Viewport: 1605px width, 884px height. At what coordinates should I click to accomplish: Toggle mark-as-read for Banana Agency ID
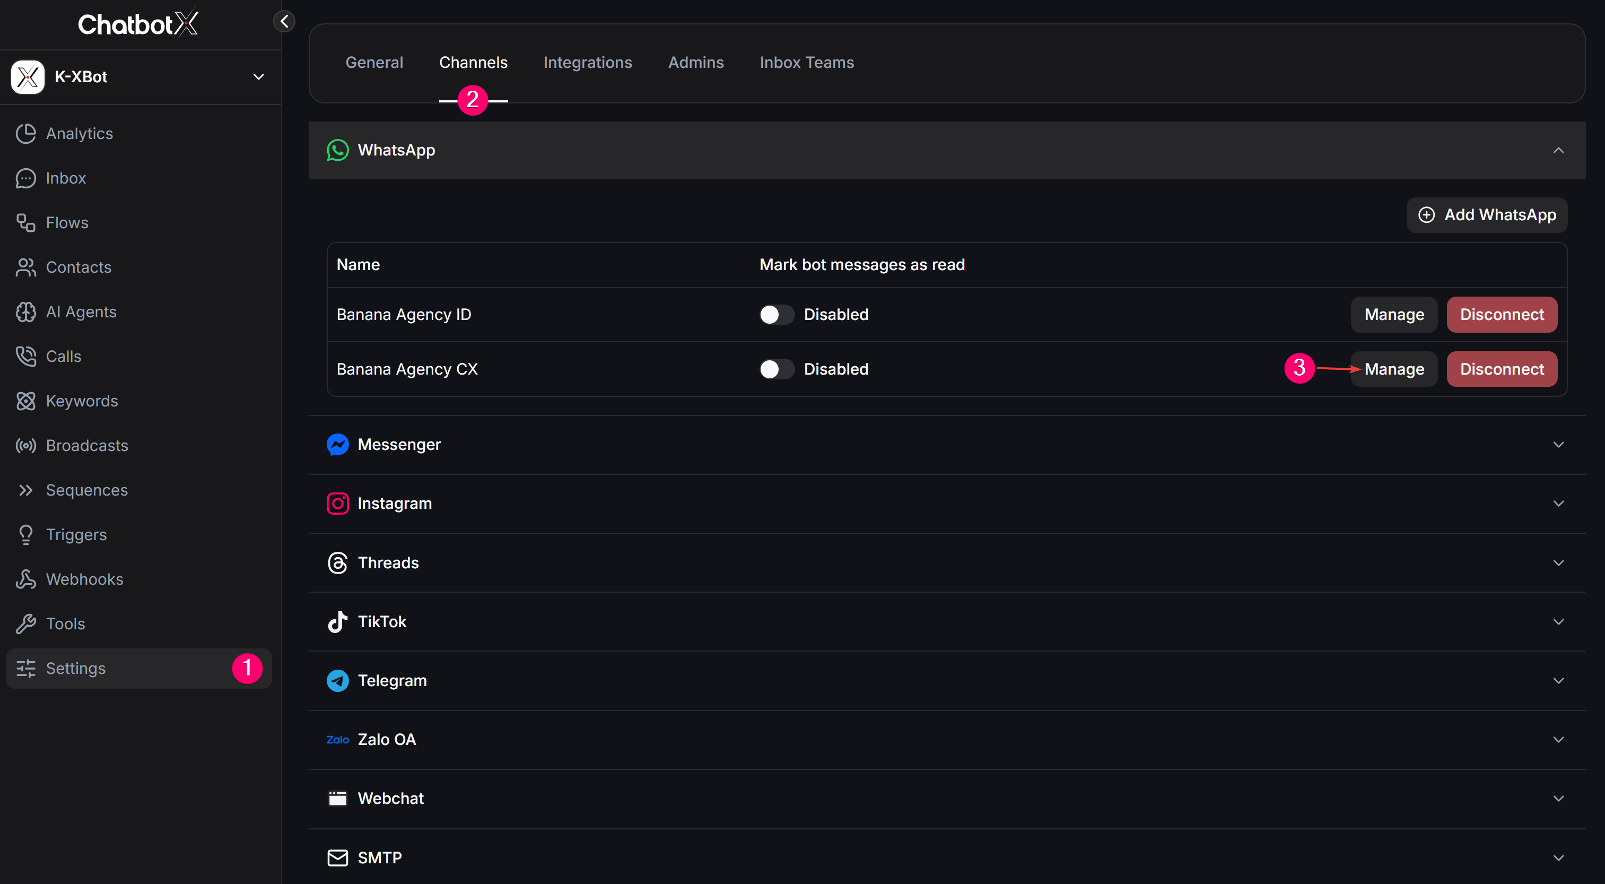(x=777, y=314)
